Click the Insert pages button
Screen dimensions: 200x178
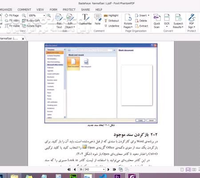tap(140, 16)
